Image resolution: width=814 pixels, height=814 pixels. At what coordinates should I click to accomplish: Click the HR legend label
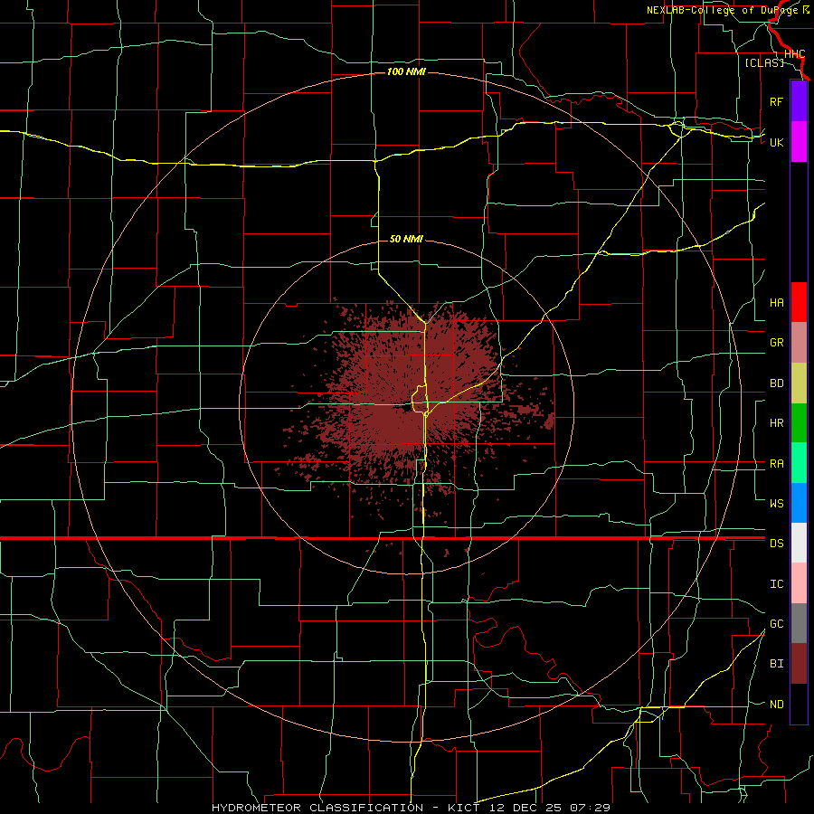pyautogui.click(x=776, y=423)
